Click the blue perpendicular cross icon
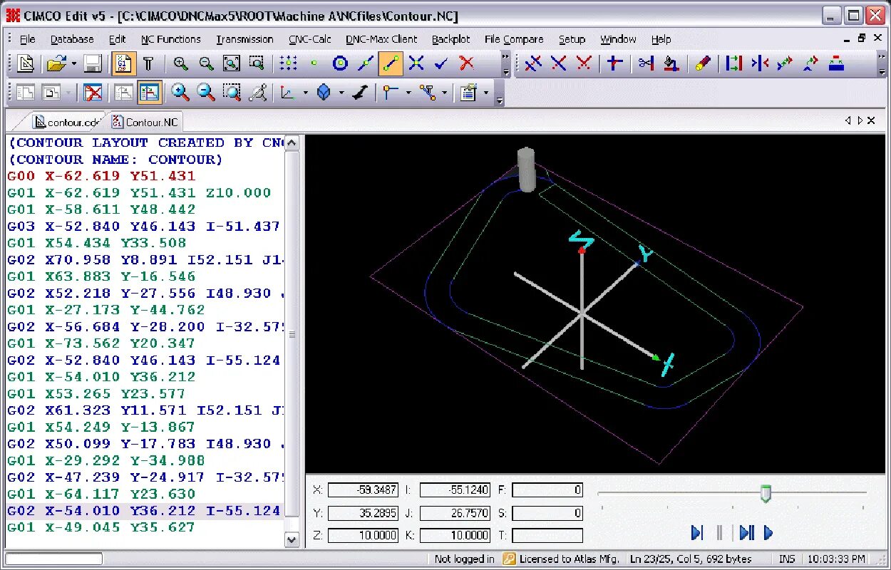Screen dimensions: 891x570 [x=614, y=63]
